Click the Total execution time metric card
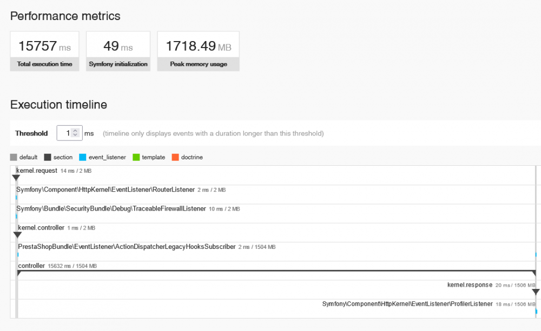 (x=44, y=50)
